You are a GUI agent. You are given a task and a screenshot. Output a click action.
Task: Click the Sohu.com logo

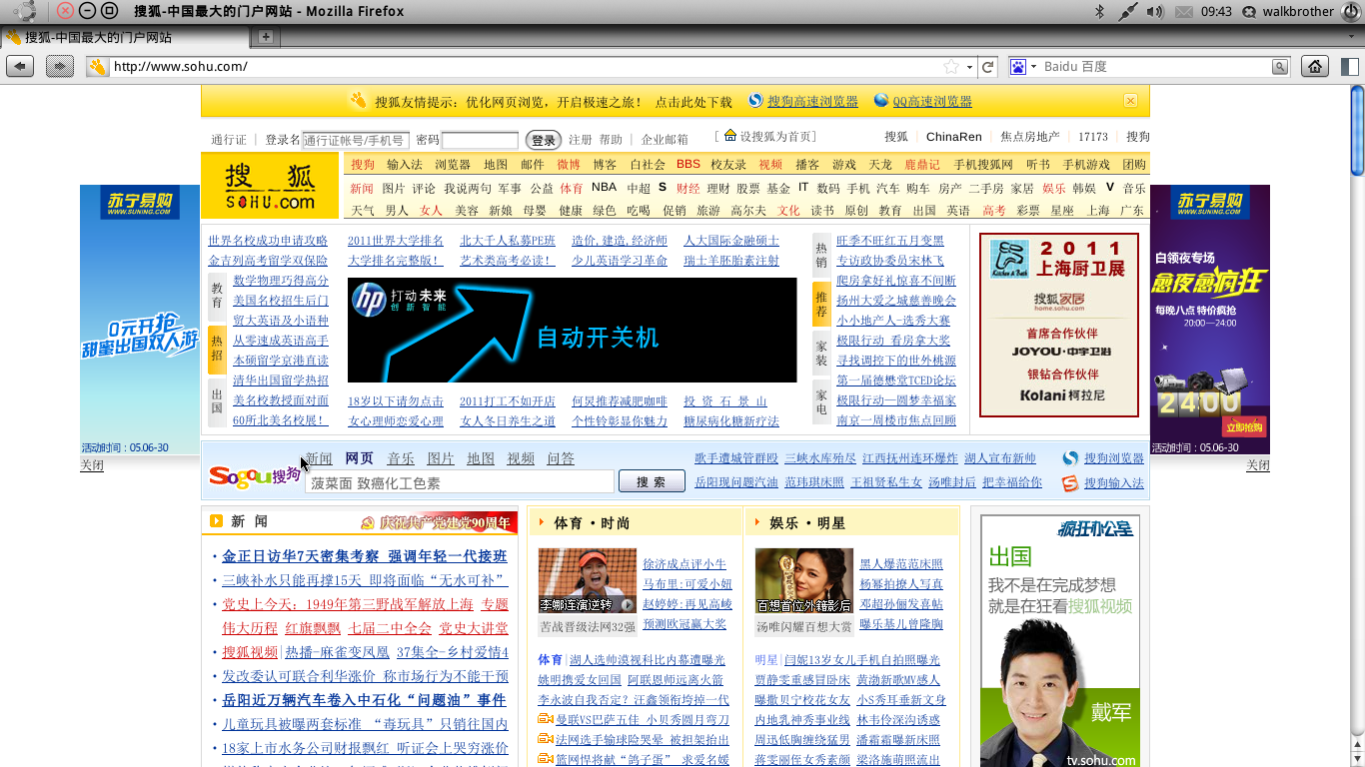click(x=270, y=186)
